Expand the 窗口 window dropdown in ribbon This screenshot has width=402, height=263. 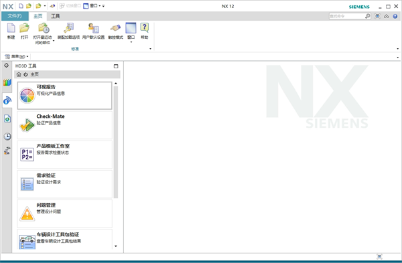[x=131, y=41]
